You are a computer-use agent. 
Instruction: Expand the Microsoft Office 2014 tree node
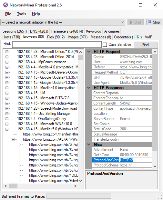pos(7,57)
